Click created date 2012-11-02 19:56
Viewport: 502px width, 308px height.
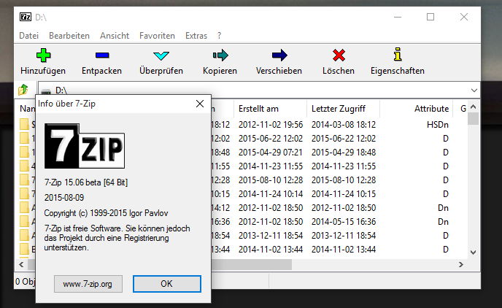tap(271, 125)
